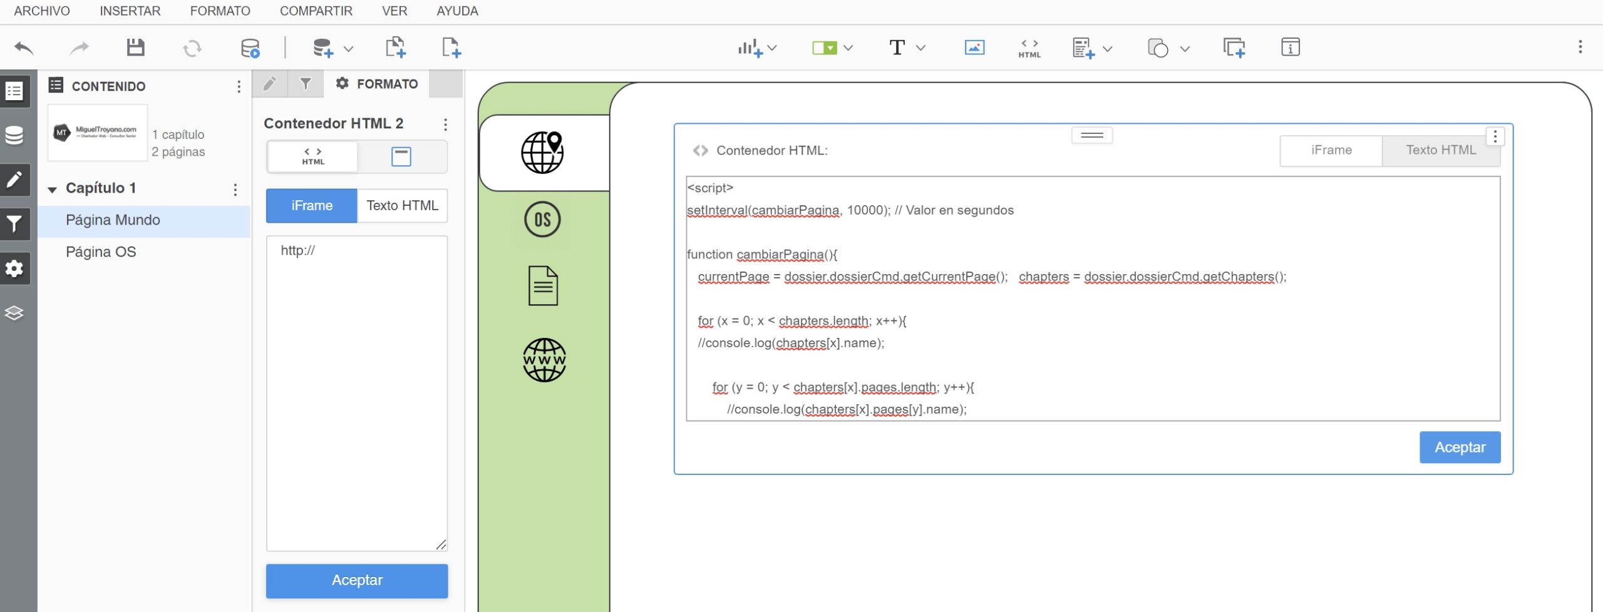Show contents panel in left sidebar
1603x612 pixels.
click(x=14, y=91)
